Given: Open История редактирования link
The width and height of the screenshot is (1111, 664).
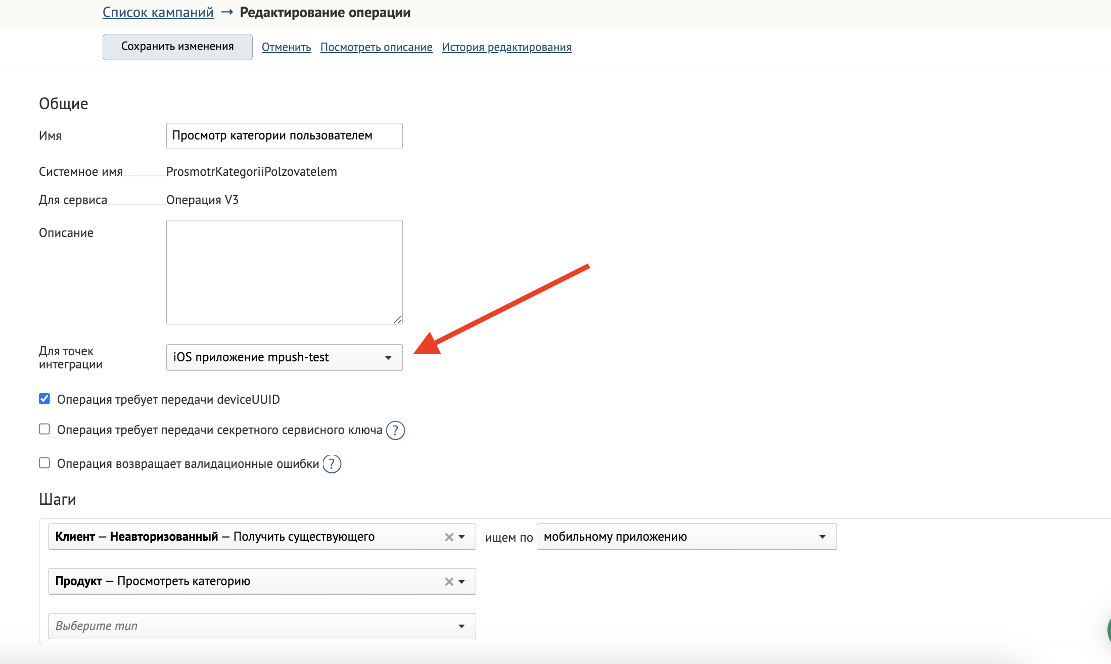Looking at the screenshot, I should (x=506, y=47).
